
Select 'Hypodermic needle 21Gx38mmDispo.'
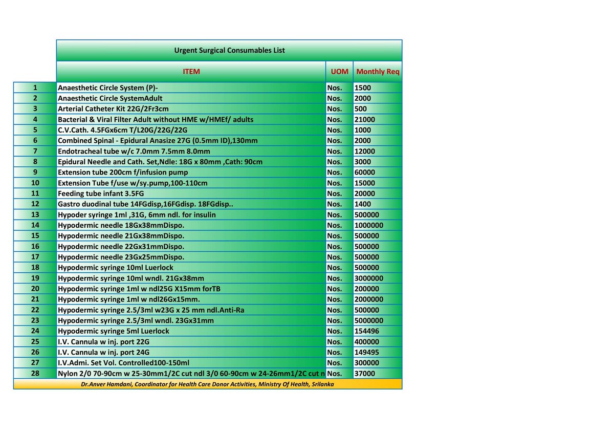click(121, 236)
